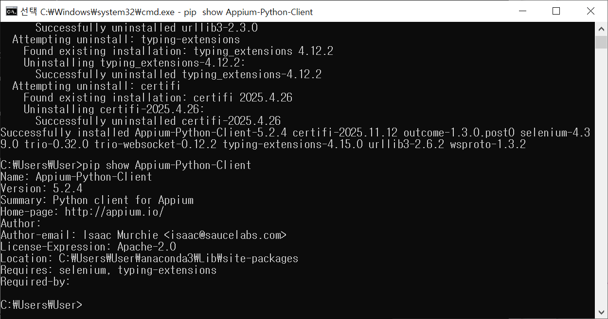
Task: Click 'Summary: Python client for Appium' line
Action: (x=97, y=200)
